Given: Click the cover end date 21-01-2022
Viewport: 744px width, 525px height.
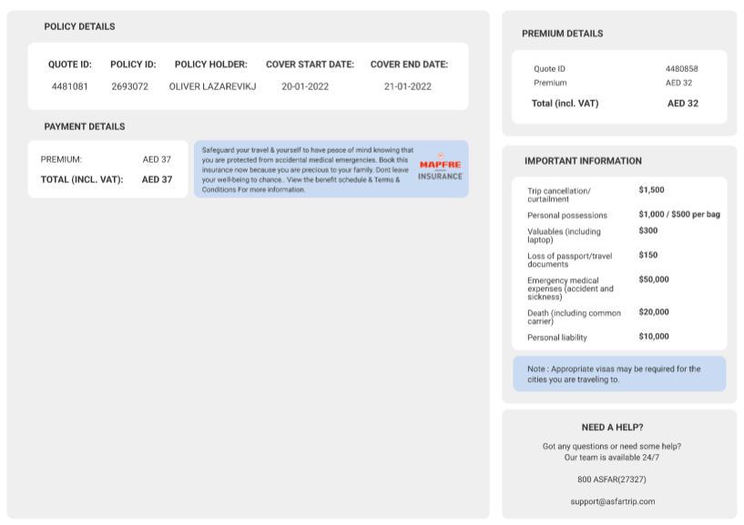Looking at the screenshot, I should 408,87.
